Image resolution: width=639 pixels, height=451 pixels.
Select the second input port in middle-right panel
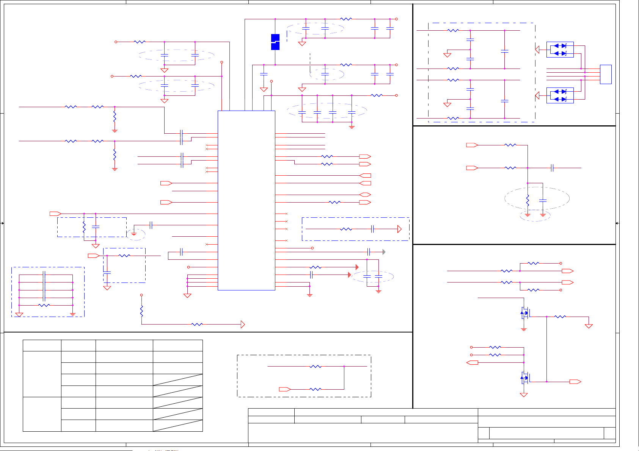pyautogui.click(x=472, y=168)
